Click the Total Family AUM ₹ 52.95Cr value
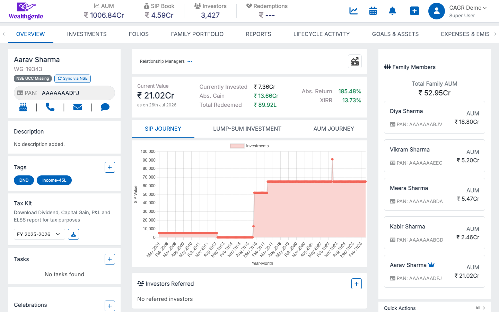 click(435, 93)
